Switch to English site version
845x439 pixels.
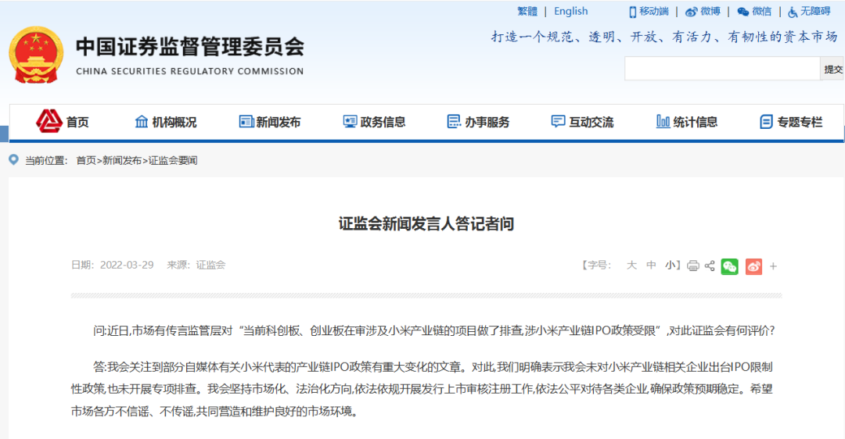click(x=570, y=11)
